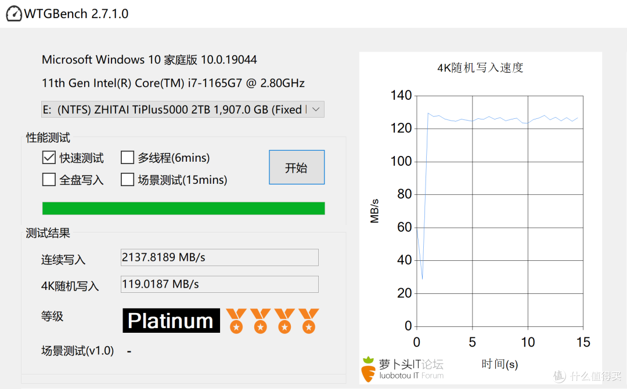This screenshot has width=627, height=389.
Task: Click the 连续写入 result field 2137.8189 MB/s
Action: click(x=219, y=257)
